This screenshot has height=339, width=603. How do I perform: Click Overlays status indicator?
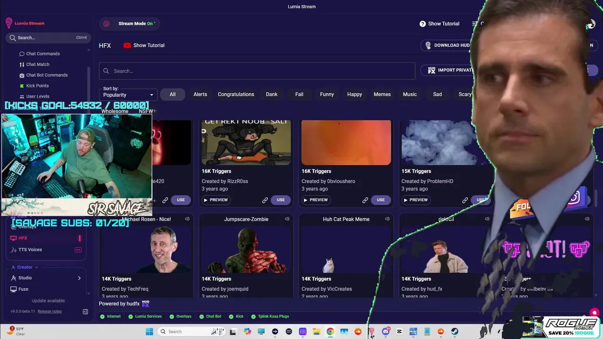click(180, 316)
